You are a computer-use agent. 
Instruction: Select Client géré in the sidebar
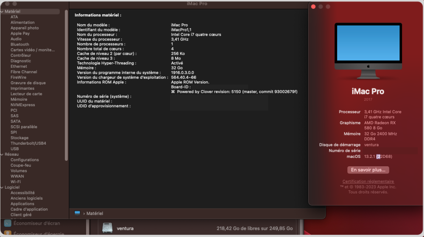[x=21, y=215]
